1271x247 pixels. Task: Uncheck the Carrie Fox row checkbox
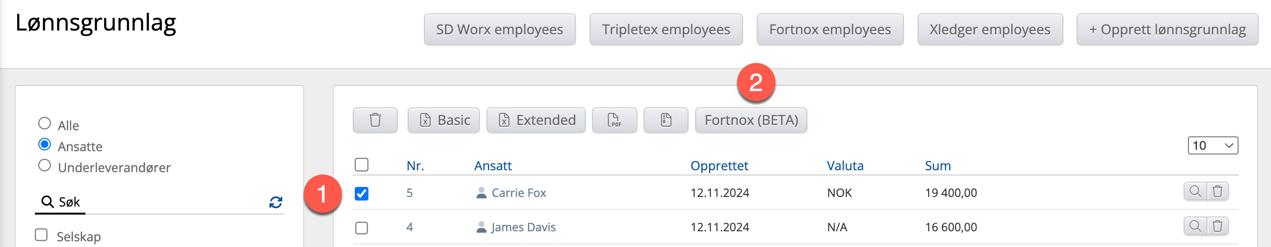coord(361,194)
